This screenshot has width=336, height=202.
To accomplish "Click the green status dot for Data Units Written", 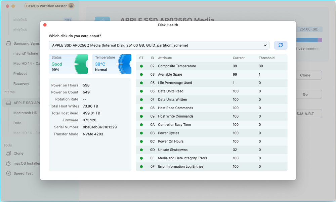I will [141, 99].
